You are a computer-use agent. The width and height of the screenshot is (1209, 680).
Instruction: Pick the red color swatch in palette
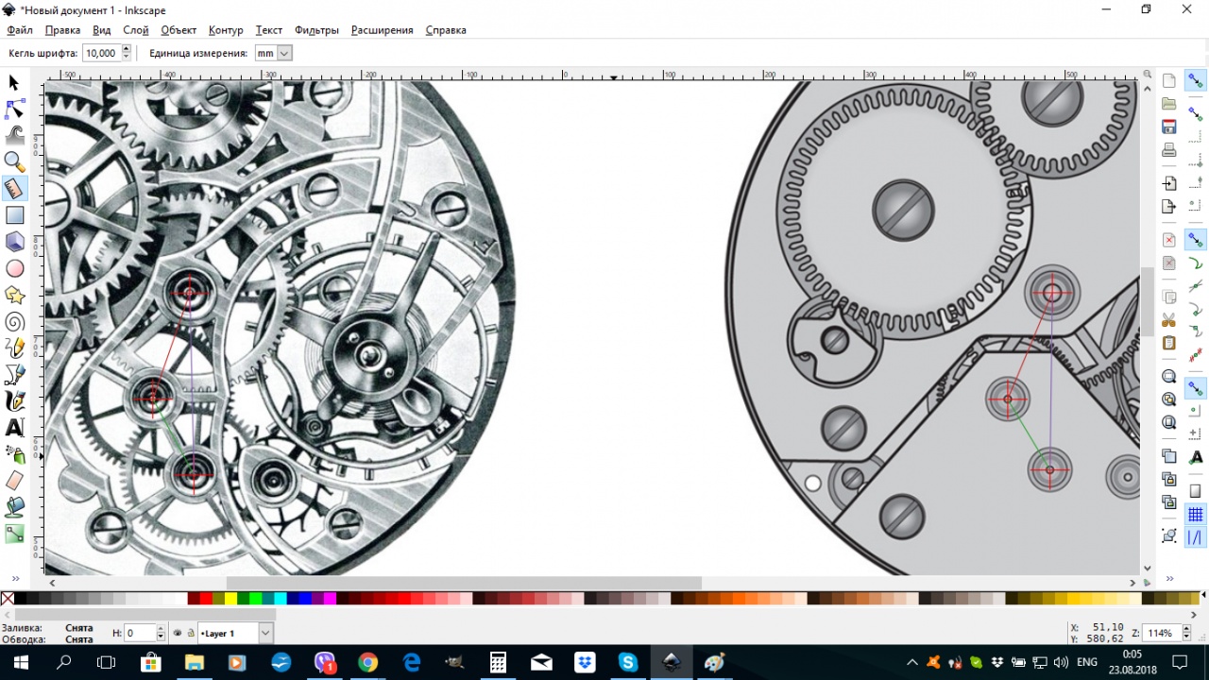[x=206, y=598]
